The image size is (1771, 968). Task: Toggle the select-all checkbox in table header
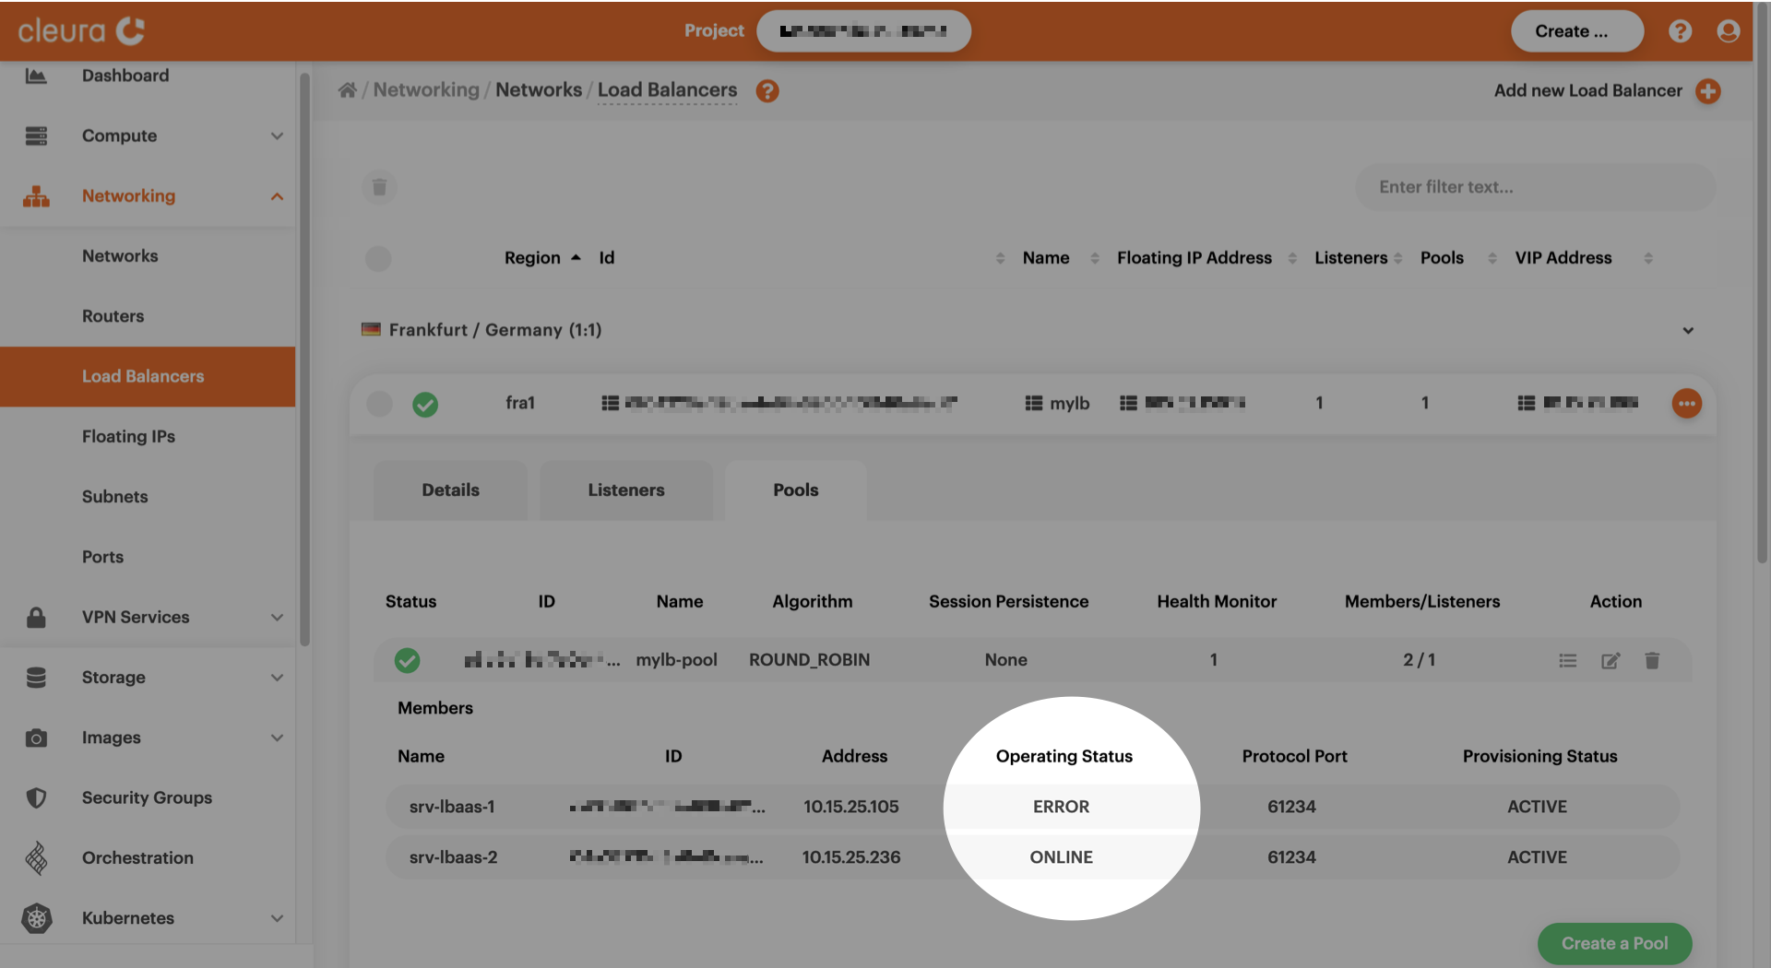point(378,258)
